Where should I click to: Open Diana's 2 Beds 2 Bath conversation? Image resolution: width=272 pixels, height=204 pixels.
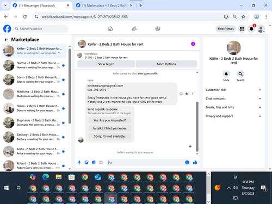[34, 108]
